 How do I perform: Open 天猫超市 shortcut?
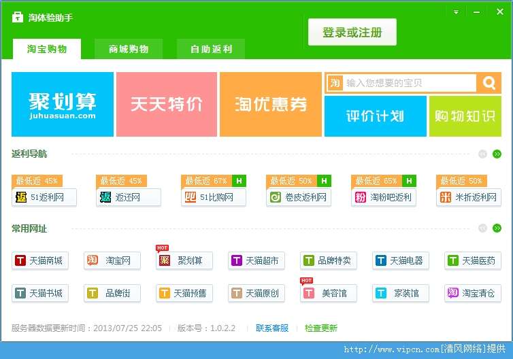256,260
